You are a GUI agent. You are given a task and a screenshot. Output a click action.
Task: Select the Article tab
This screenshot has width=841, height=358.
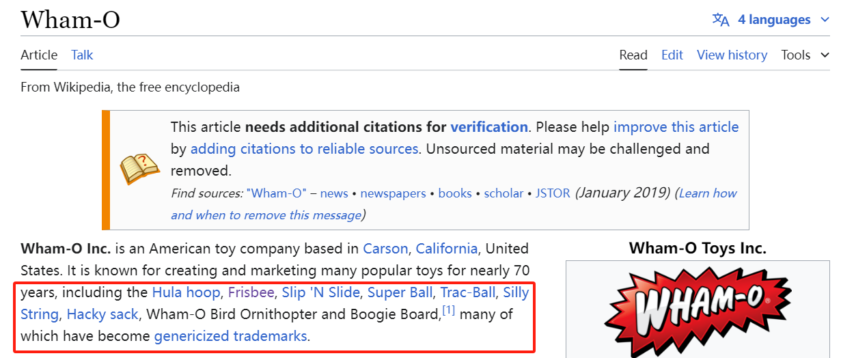tap(39, 55)
